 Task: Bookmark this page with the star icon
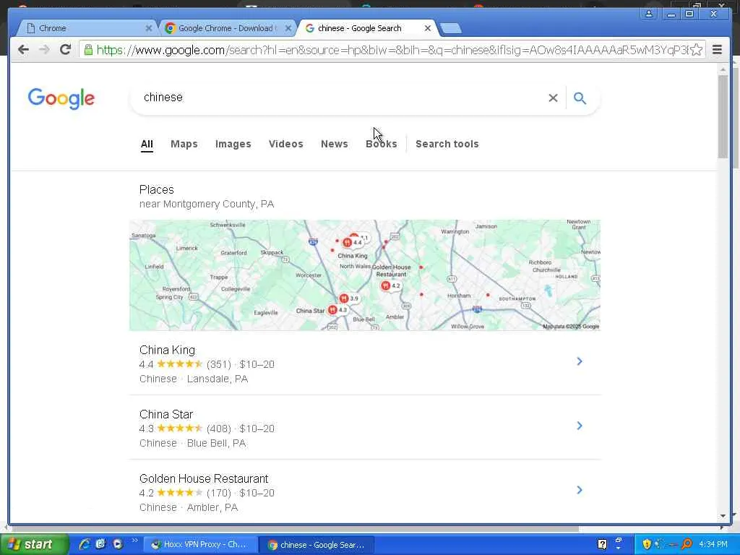point(697,50)
